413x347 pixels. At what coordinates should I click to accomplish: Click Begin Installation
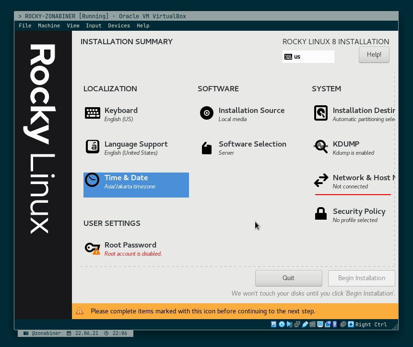[x=361, y=278]
